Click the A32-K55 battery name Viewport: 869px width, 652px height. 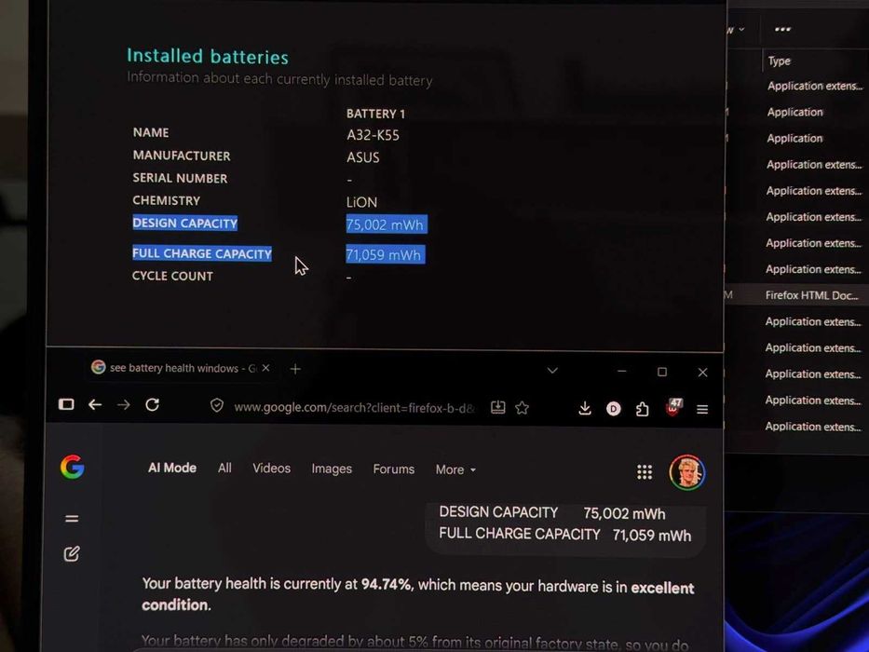point(373,135)
